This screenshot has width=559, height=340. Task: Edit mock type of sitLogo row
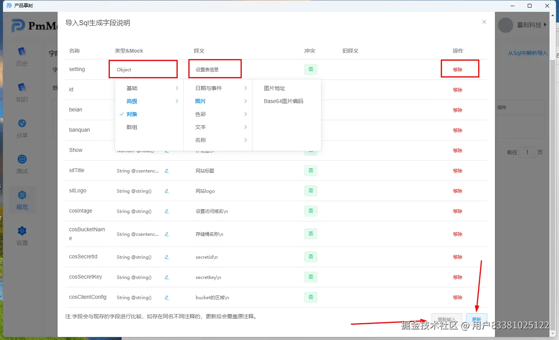coord(167,191)
